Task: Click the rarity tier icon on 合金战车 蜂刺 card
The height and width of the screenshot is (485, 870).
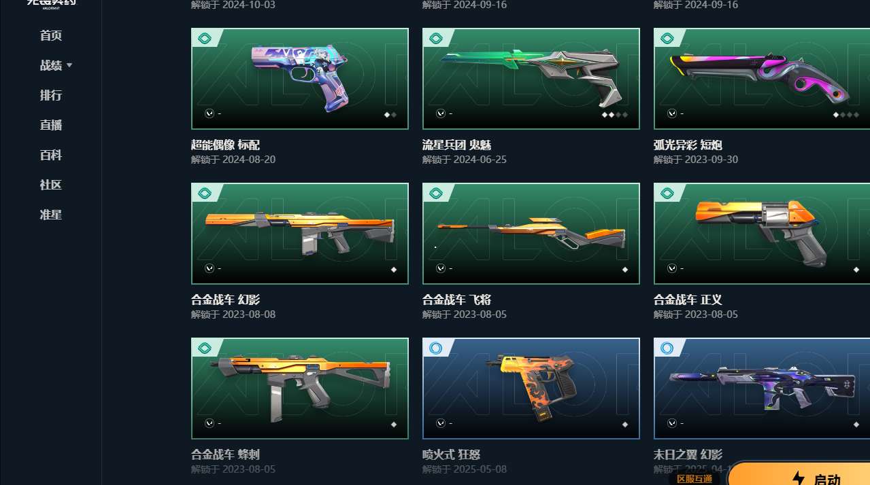Action: [x=204, y=348]
